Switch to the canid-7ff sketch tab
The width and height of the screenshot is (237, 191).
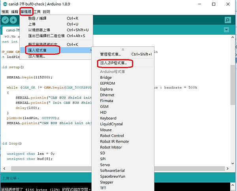[x=11, y=30]
